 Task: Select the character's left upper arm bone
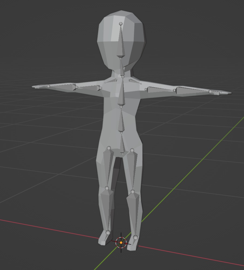tap(160, 90)
